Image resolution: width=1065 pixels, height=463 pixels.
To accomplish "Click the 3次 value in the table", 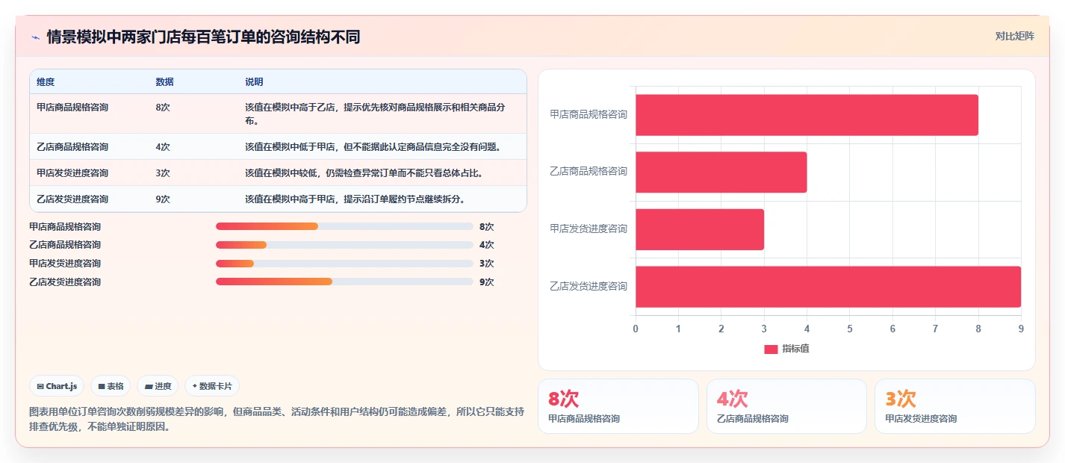I will coord(163,173).
